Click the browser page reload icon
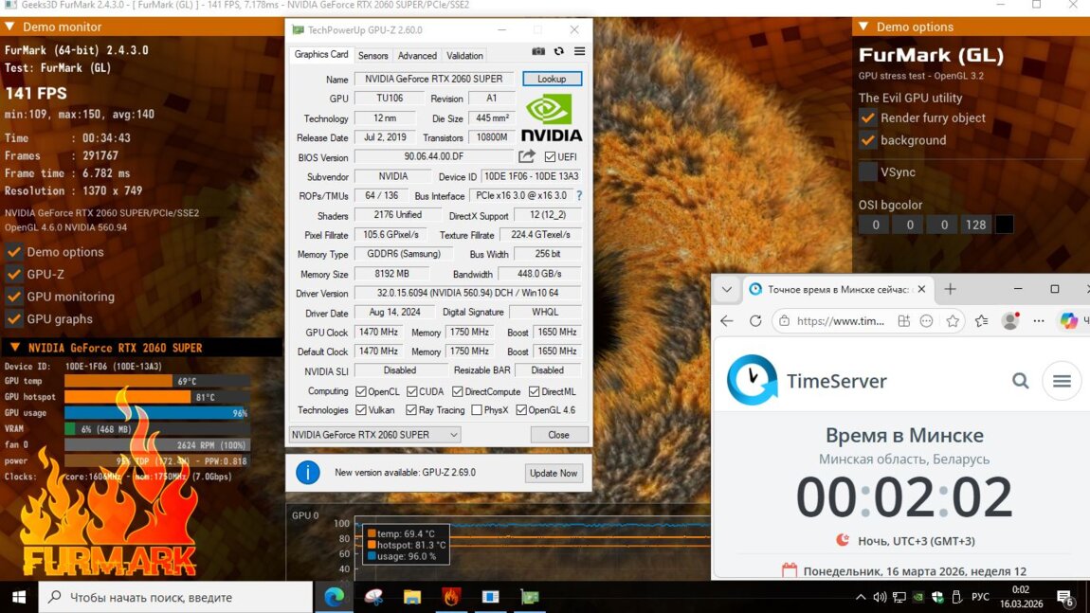The height and width of the screenshot is (613, 1090). click(755, 321)
